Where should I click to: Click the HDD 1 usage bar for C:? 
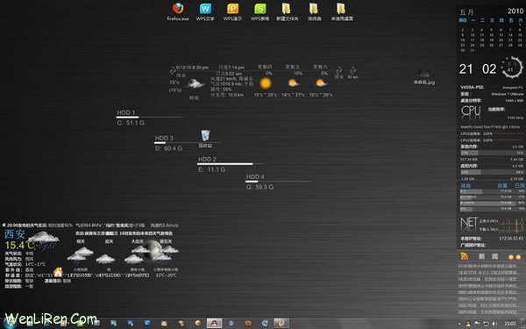coord(149,118)
